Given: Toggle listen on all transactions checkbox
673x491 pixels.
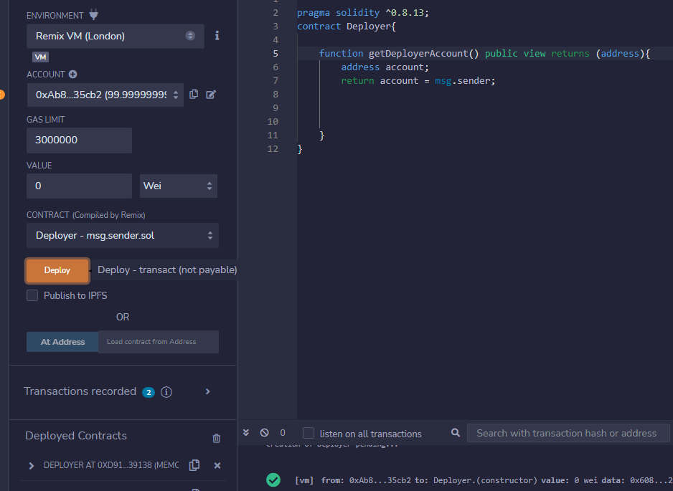Looking at the screenshot, I should tap(309, 433).
